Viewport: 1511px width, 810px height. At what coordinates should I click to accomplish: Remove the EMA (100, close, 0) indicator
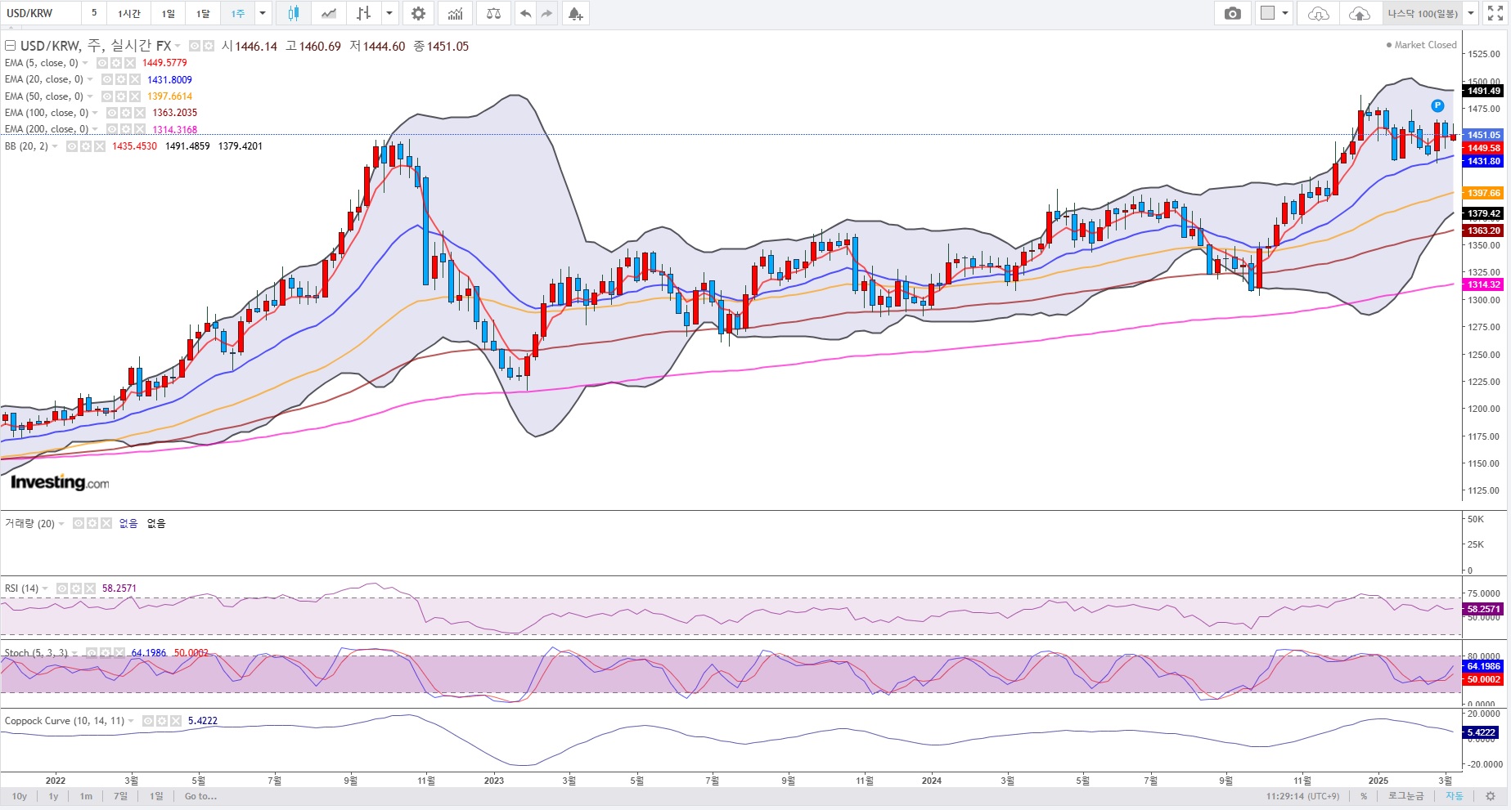point(140,113)
